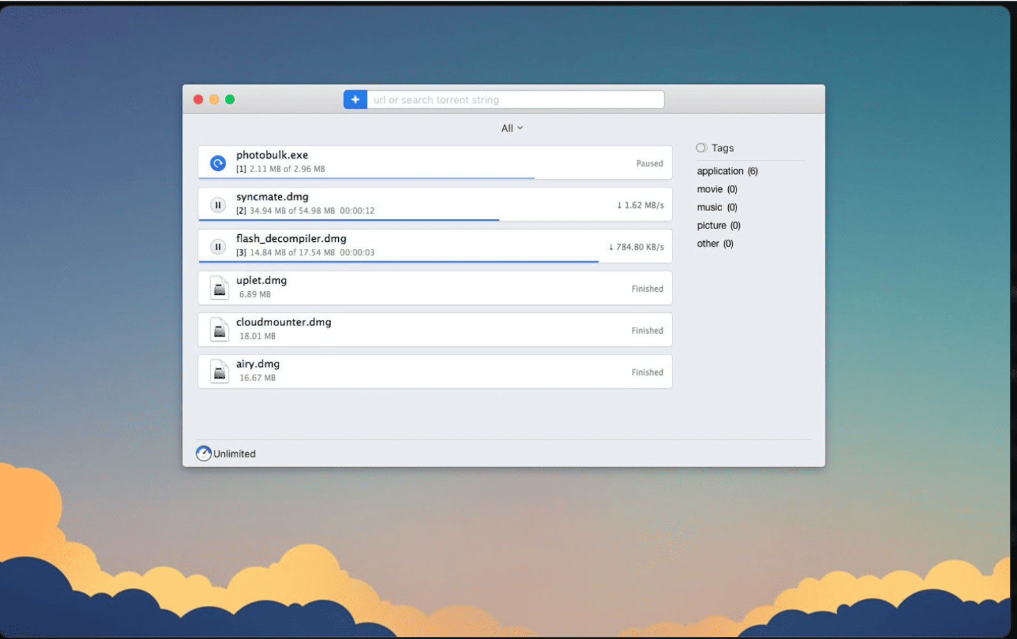Select the cloudmounter.dmg file name
1017x639 pixels.
point(284,322)
